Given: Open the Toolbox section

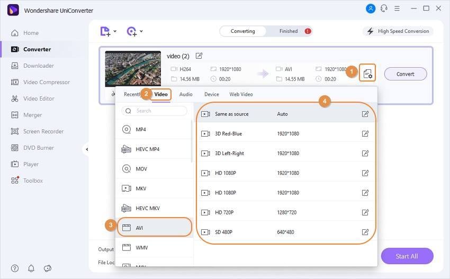Looking at the screenshot, I should 26,181.
